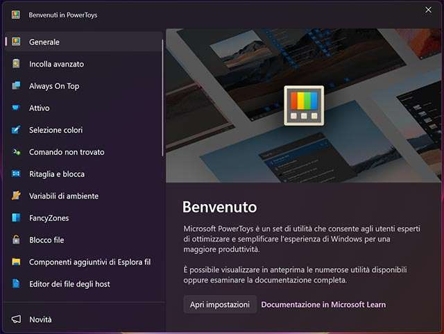This screenshot has width=444, height=334.
Task: Click the paragraph starting 'Microsoft PowerToys è un set'
Action: click(x=302, y=239)
